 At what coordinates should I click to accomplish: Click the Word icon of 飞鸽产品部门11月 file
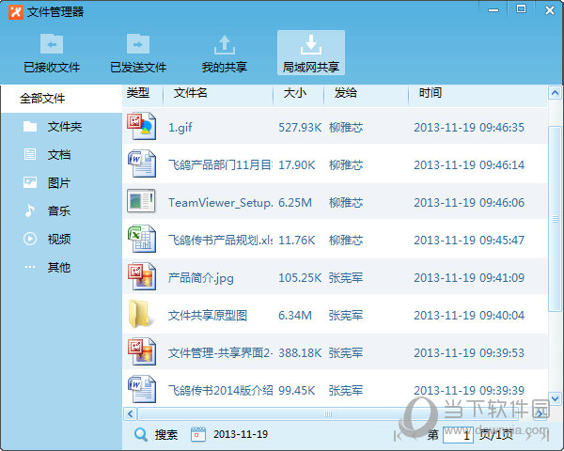click(142, 164)
